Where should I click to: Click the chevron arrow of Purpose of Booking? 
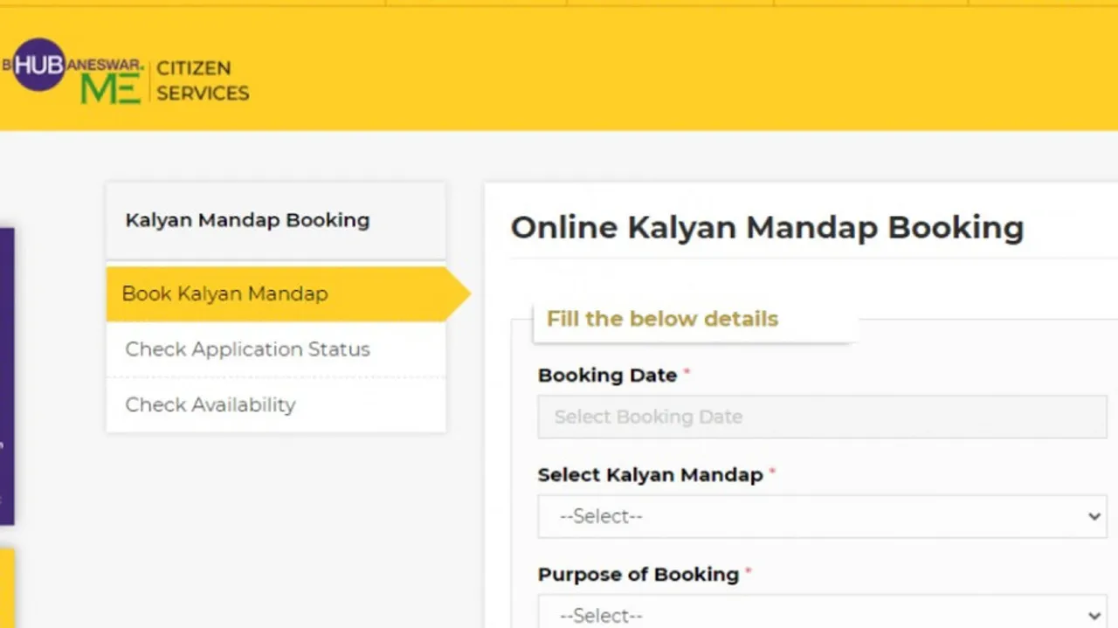[x=1094, y=615]
